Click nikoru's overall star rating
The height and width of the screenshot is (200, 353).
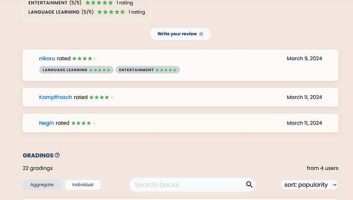coord(84,59)
